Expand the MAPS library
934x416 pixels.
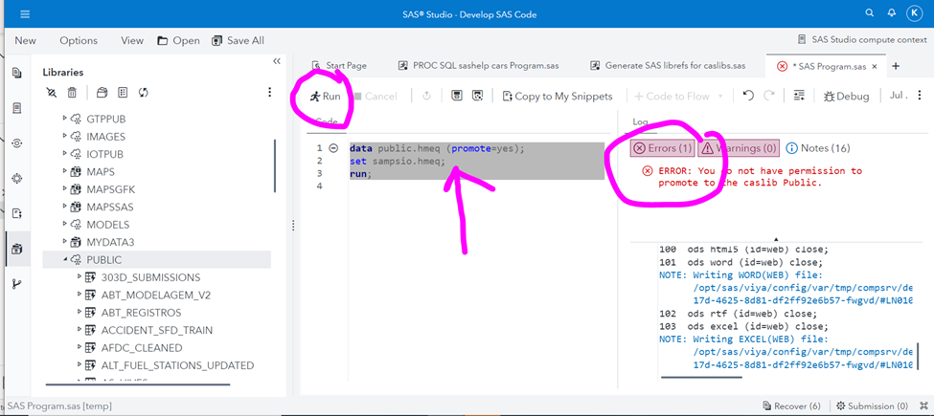point(64,171)
